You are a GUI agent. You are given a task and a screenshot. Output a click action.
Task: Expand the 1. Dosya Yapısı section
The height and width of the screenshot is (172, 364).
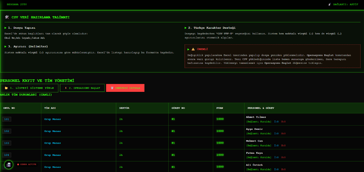pos(20,28)
